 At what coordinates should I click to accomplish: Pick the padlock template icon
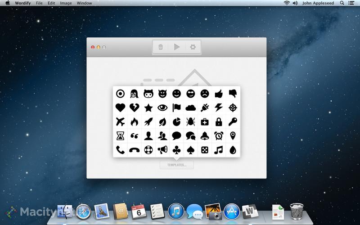(218, 121)
